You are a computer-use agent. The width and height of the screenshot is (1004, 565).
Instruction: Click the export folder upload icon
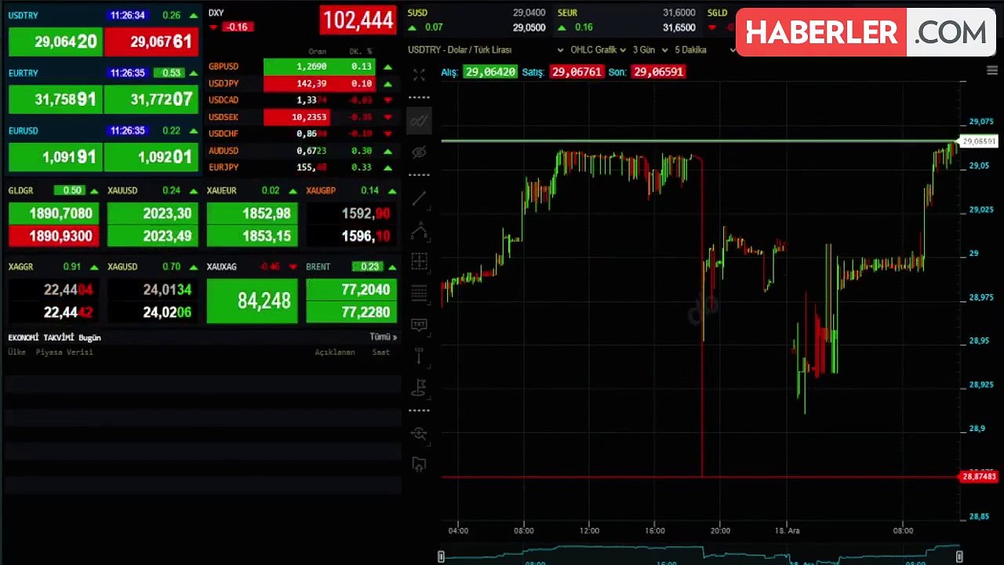point(419,465)
